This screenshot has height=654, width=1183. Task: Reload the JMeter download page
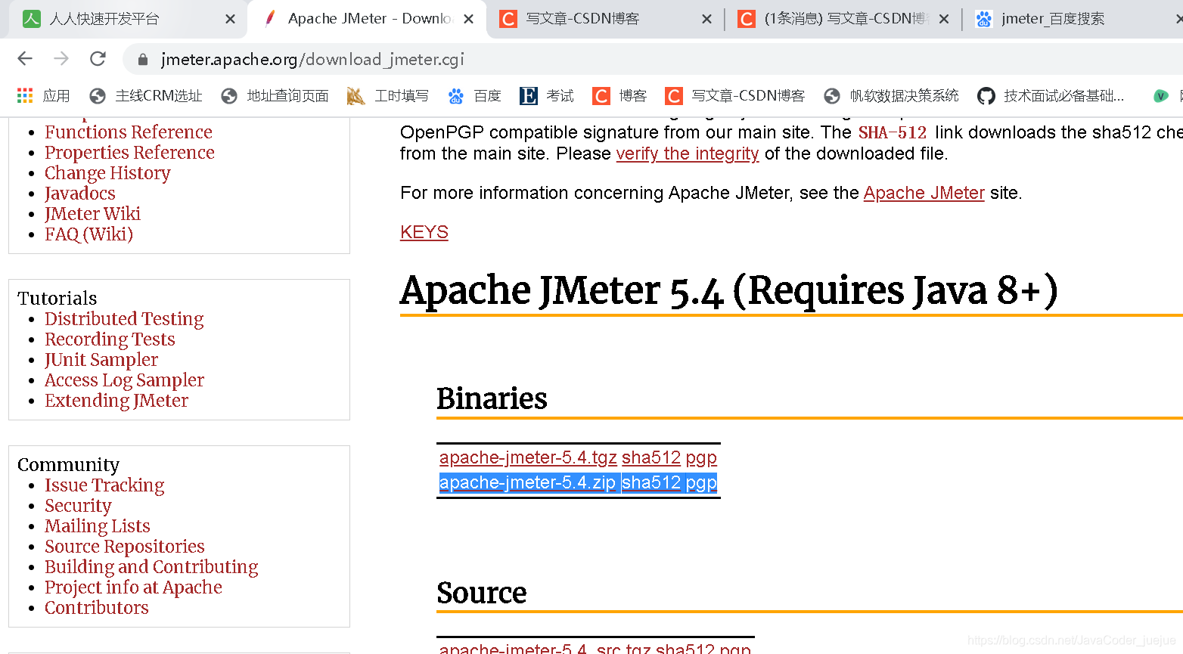coord(98,59)
